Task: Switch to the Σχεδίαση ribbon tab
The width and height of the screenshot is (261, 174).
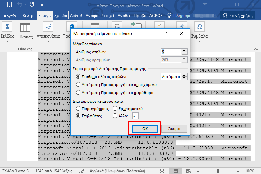Action: (x=61, y=16)
